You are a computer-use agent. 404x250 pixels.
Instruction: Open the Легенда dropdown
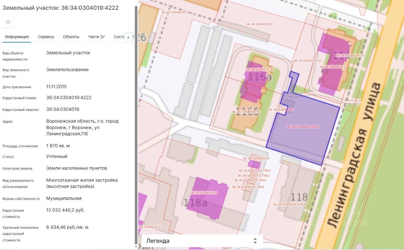click(202, 241)
